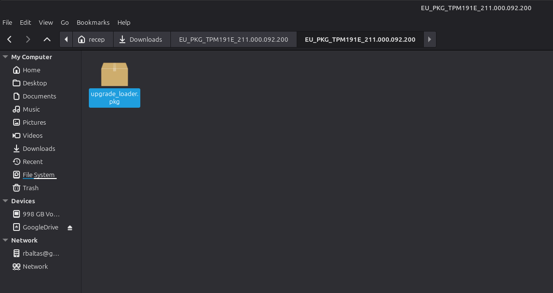This screenshot has height=293, width=553.
Task: Click the current bold EU_PKG_TPM191E path segment
Action: [x=360, y=39]
